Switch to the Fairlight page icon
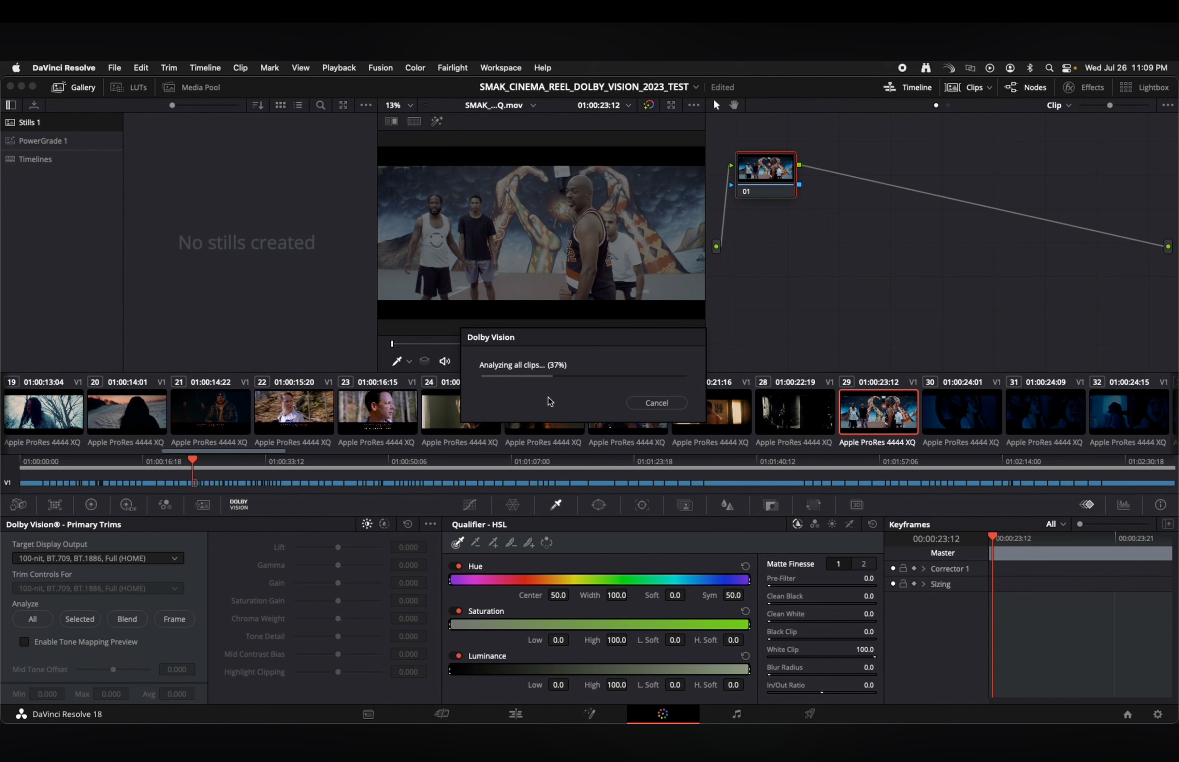1179x762 pixels. coord(736,714)
